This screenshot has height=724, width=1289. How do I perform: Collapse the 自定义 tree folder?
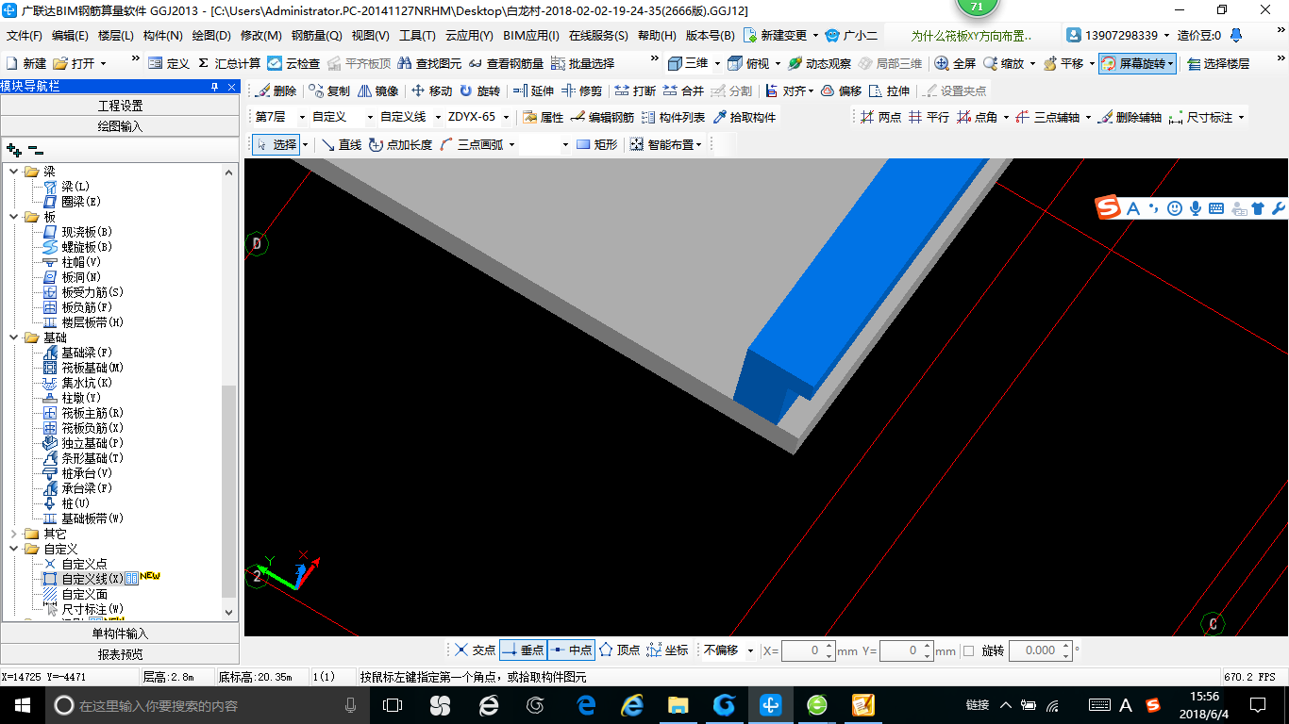click(x=14, y=549)
